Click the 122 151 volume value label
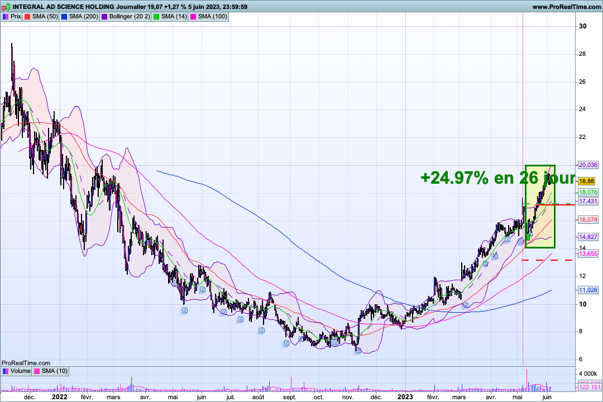This screenshot has width=603, height=402. tap(590, 387)
